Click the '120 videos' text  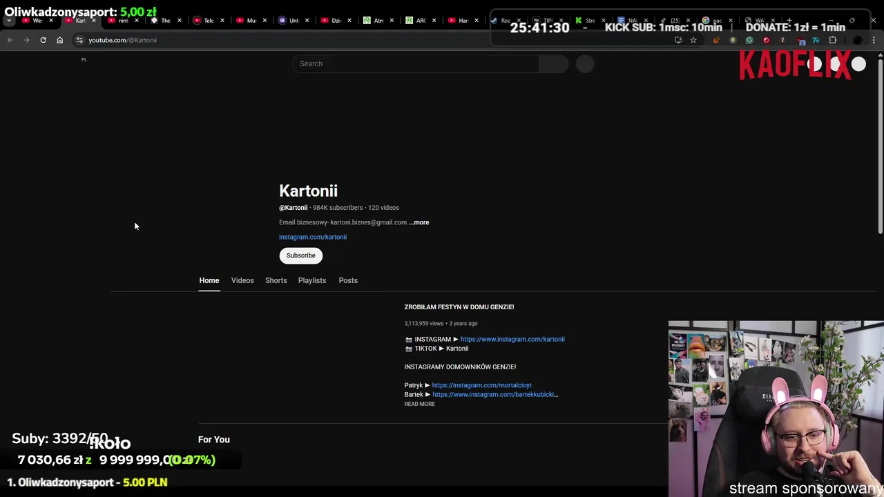(383, 208)
